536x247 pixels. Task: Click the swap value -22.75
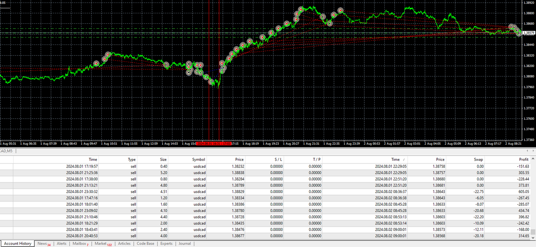pyautogui.click(x=478, y=192)
